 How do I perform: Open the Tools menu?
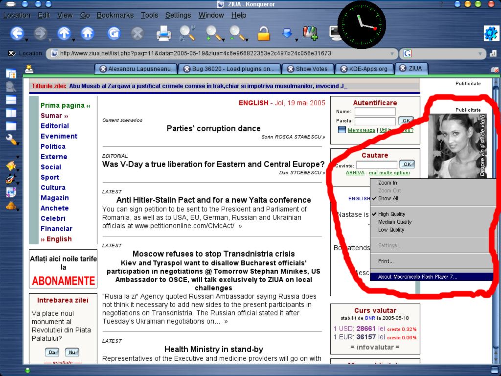pos(150,15)
